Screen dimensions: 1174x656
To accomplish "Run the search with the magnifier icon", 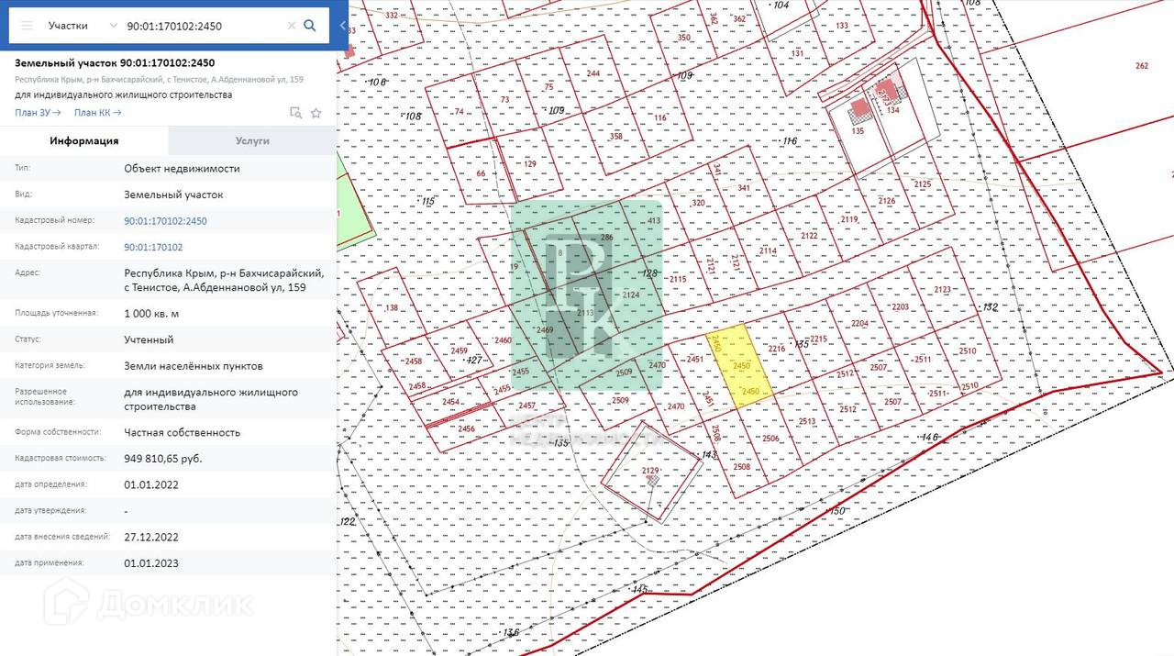I will tap(310, 26).
